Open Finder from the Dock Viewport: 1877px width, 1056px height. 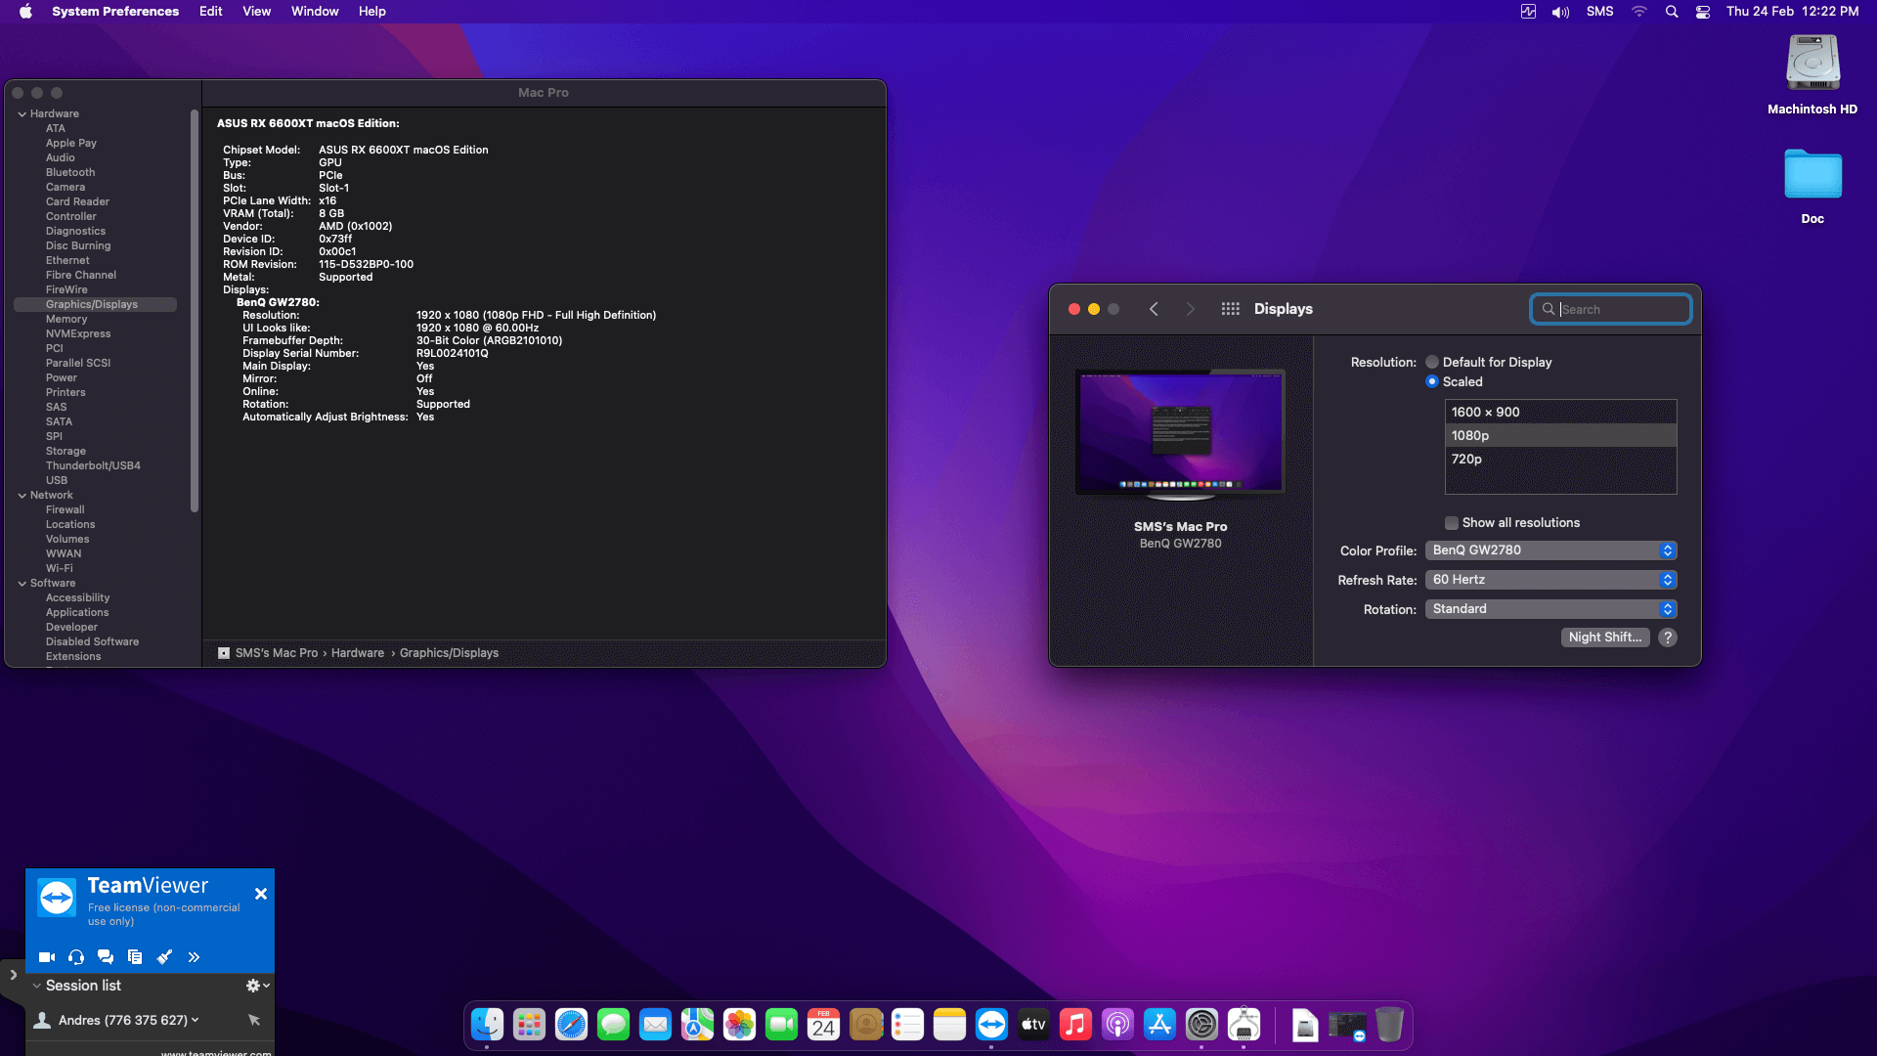point(487,1025)
